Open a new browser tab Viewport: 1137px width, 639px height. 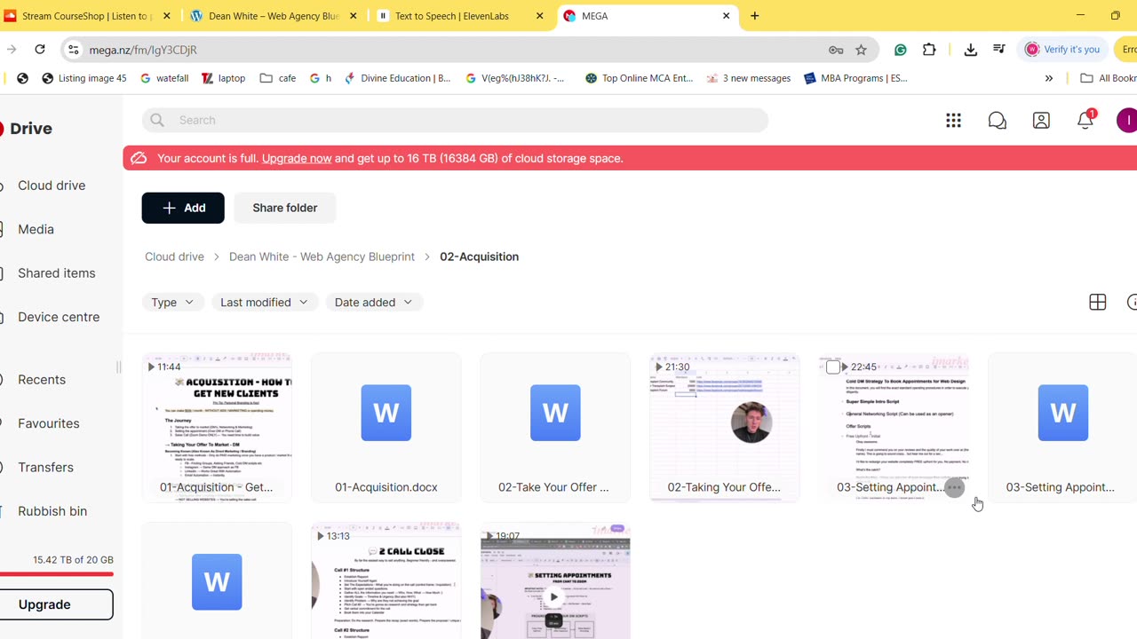pyautogui.click(x=755, y=16)
